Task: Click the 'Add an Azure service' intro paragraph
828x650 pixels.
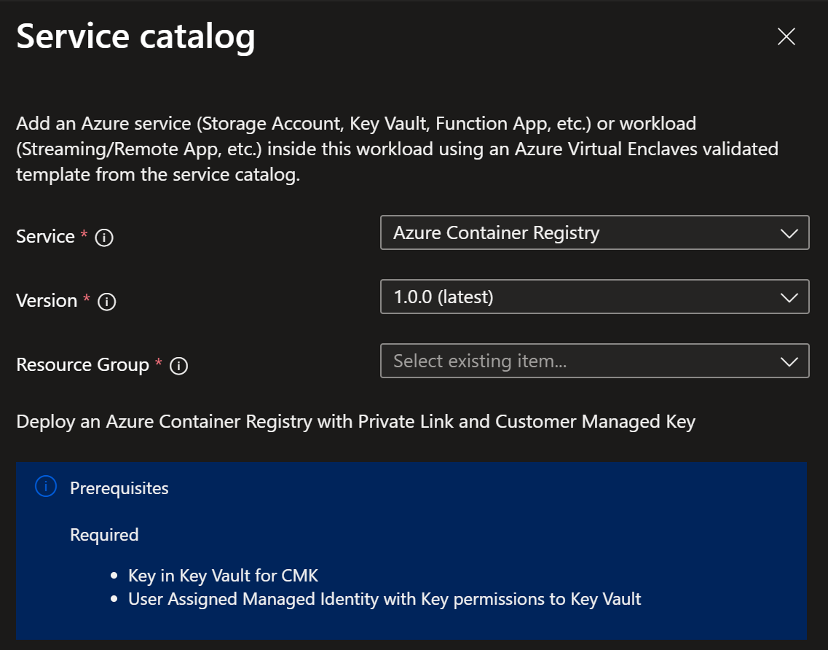Action: (397, 149)
